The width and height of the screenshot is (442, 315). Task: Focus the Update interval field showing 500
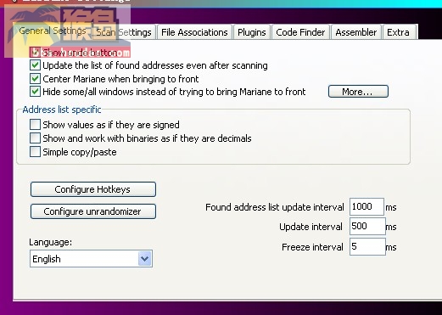[x=367, y=227]
